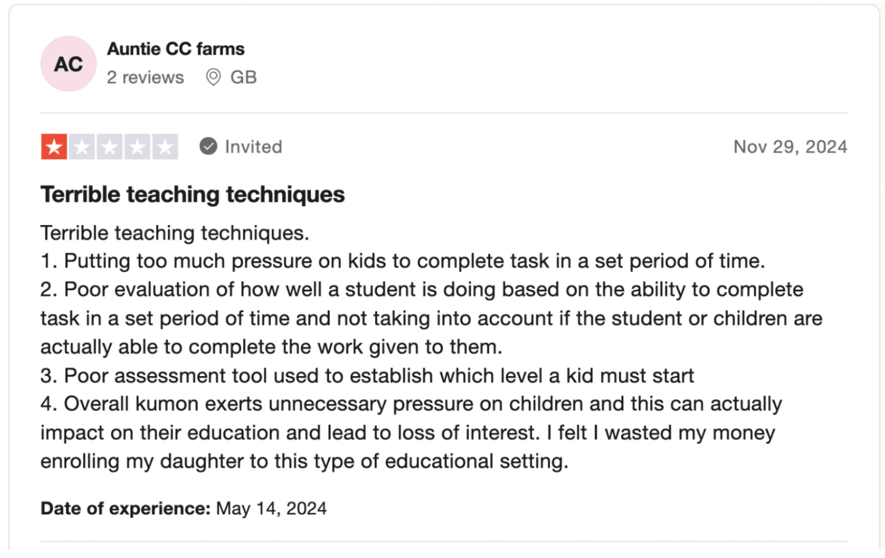Click the fourth star icon
885x558 pixels.
click(x=137, y=146)
